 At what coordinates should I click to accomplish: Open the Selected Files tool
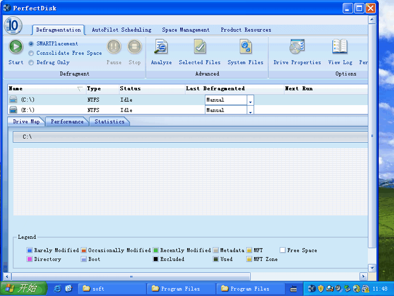[199, 47]
